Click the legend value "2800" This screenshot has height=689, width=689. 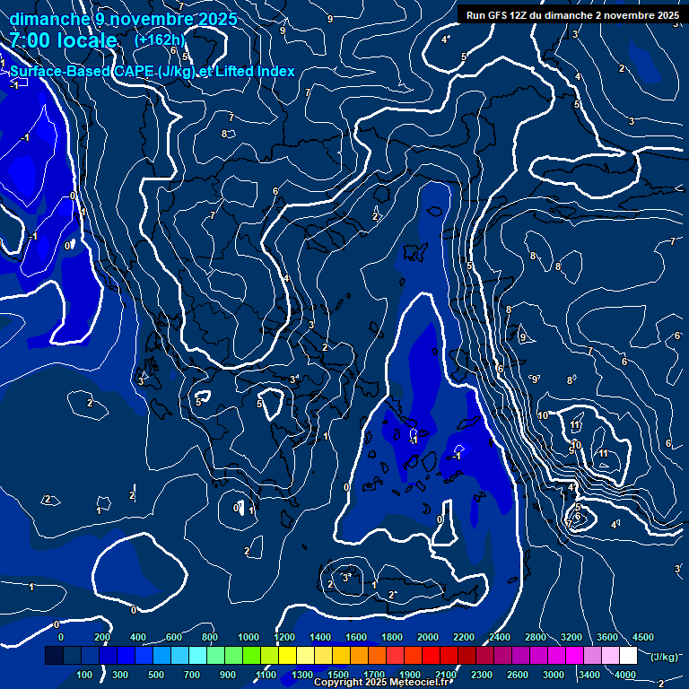click(536, 637)
